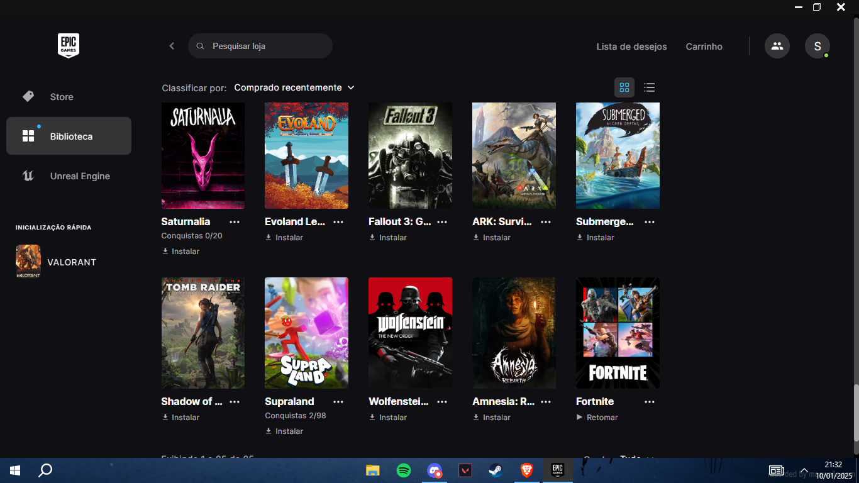Viewport: 859px width, 483px height.
Task: Open Brave browser from the taskbar
Action: 527,470
